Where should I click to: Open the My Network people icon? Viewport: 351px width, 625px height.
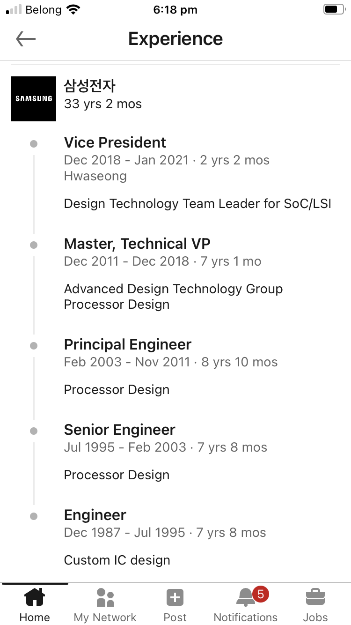[x=105, y=597]
